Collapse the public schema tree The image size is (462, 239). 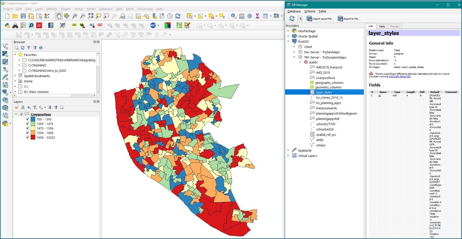coord(301,62)
